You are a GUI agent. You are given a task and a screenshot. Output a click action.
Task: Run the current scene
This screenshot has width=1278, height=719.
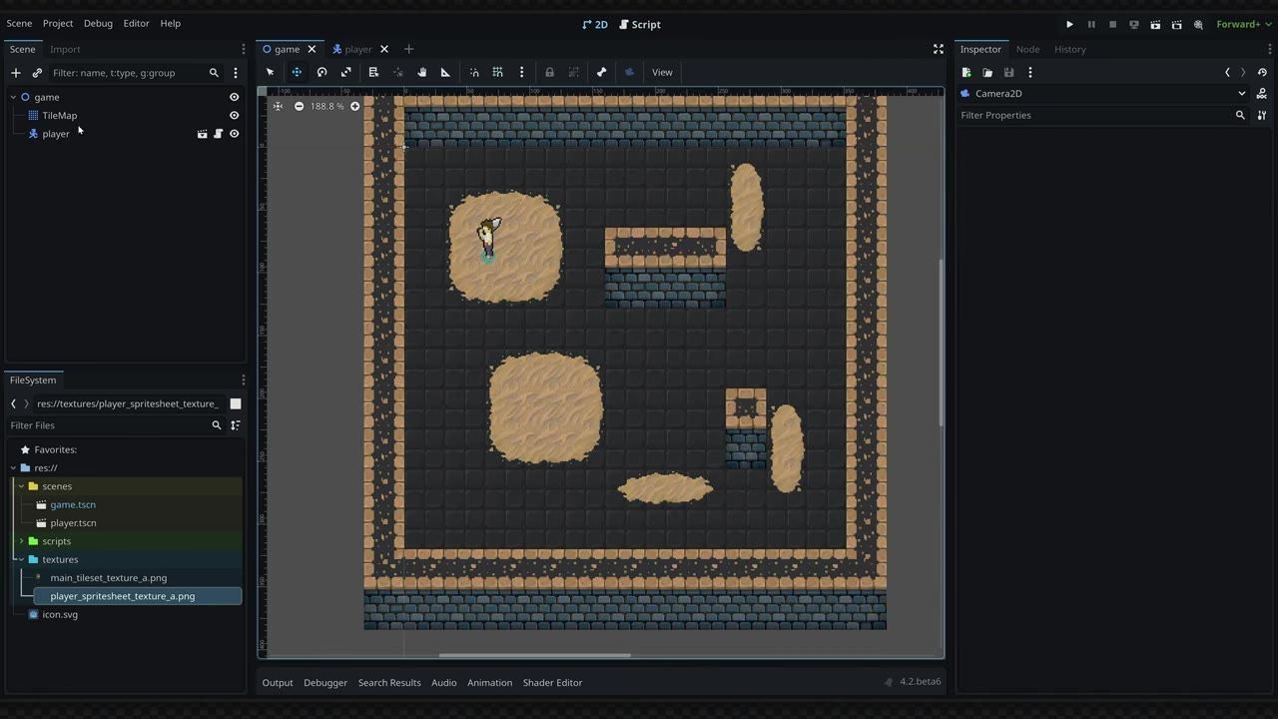(x=1155, y=24)
